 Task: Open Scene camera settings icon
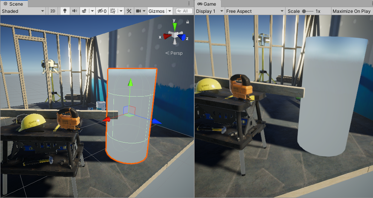pos(138,11)
